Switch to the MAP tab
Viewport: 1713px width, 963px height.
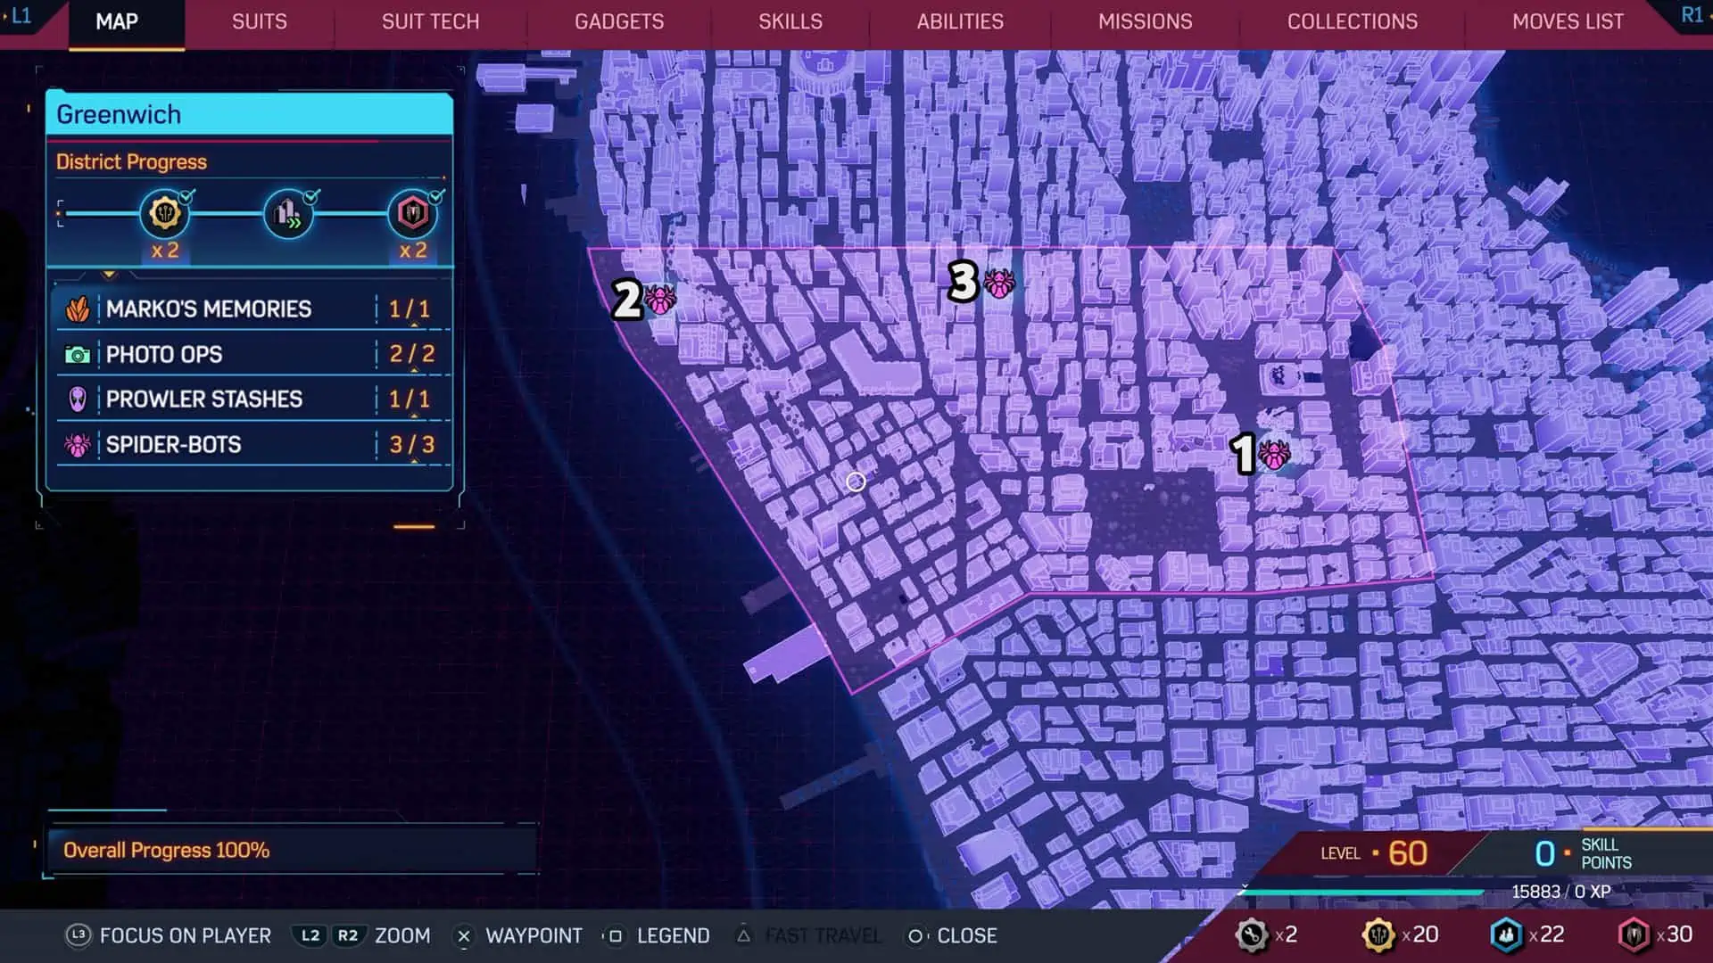117,21
